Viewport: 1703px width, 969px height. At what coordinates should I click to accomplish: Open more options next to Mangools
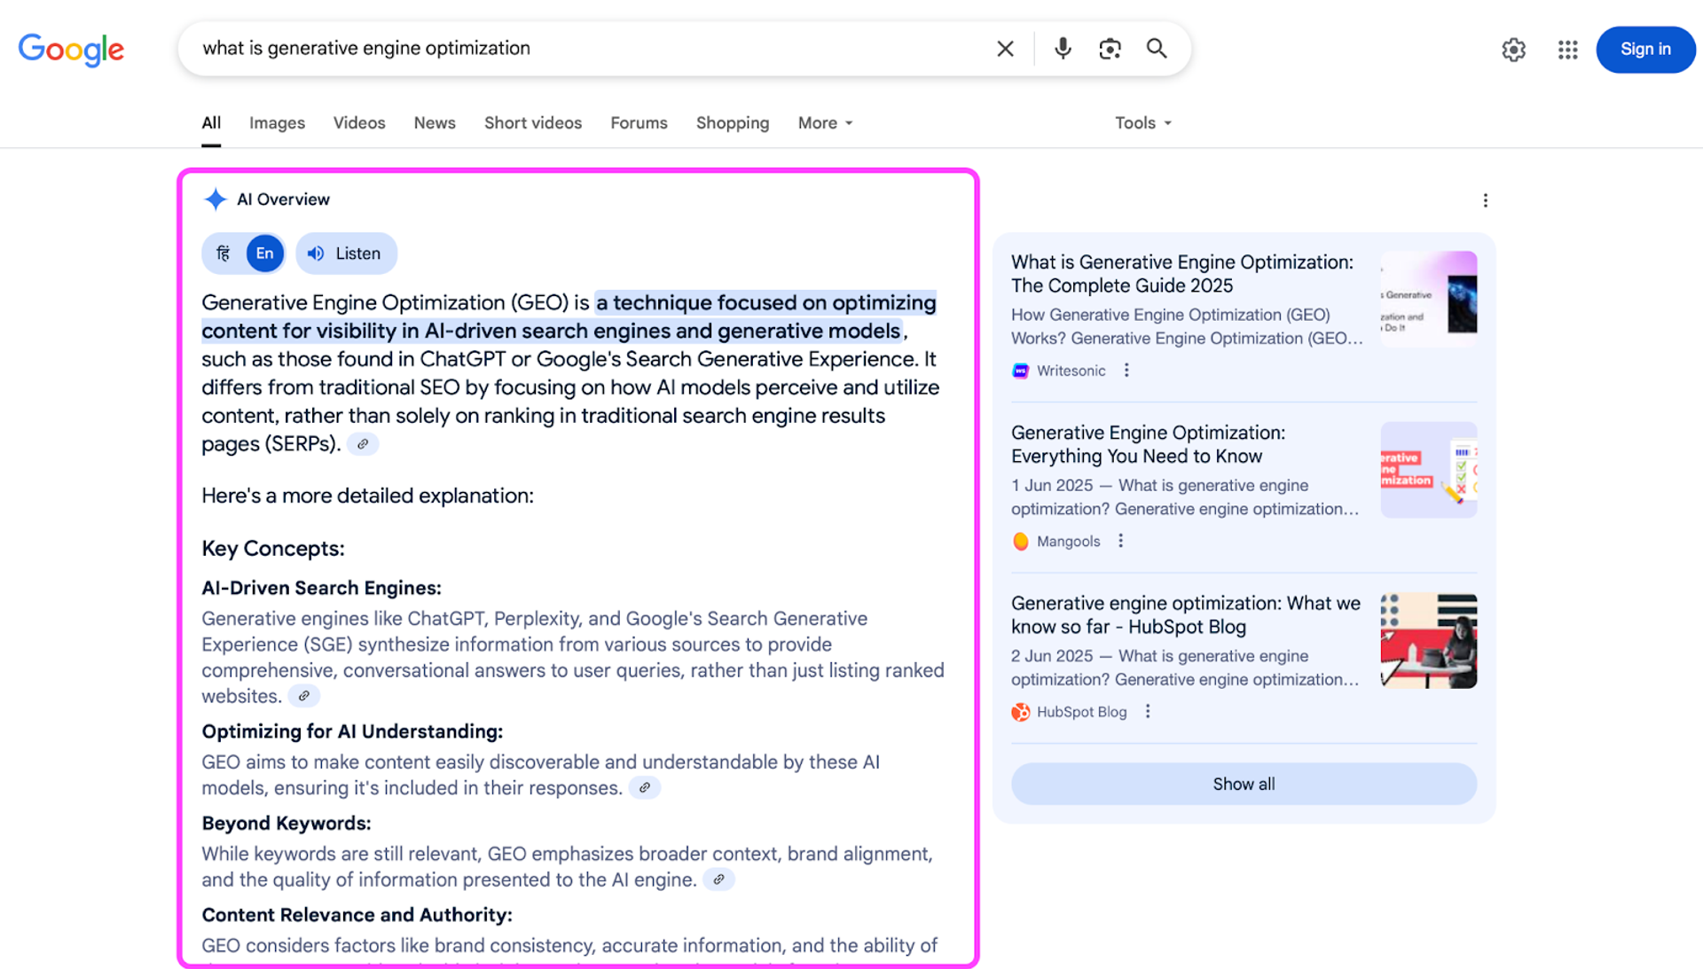1121,541
